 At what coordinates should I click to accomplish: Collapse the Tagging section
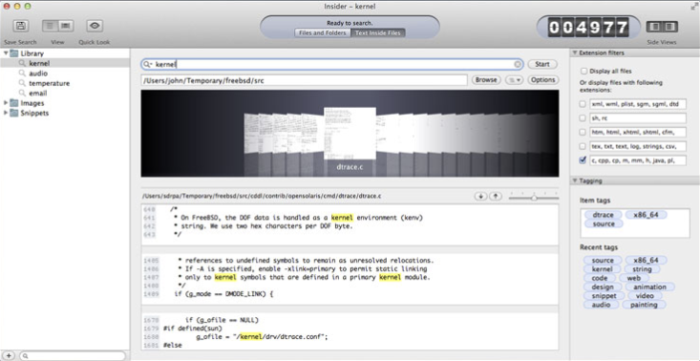click(575, 180)
